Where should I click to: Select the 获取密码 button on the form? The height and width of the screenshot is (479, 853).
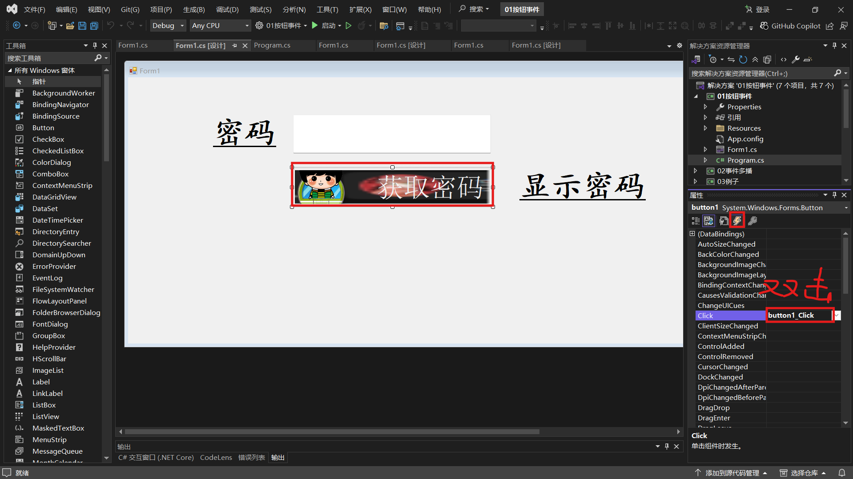point(392,187)
